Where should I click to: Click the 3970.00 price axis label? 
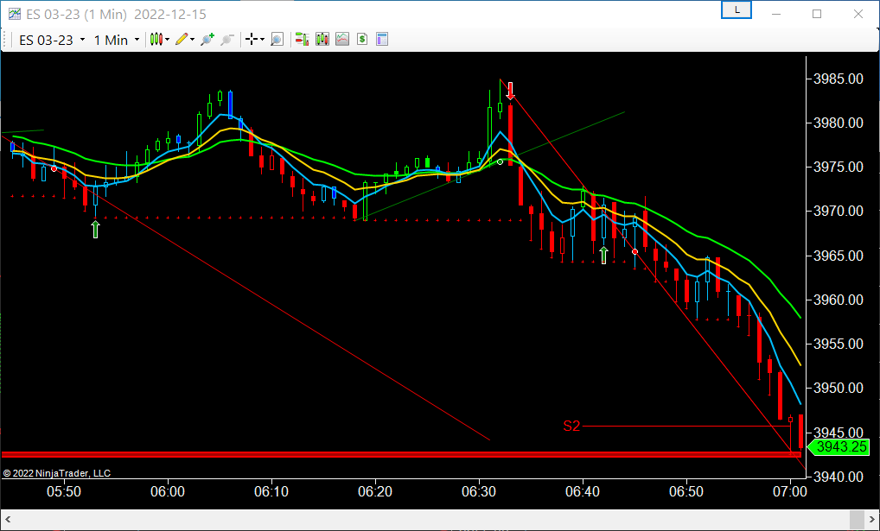(x=839, y=212)
